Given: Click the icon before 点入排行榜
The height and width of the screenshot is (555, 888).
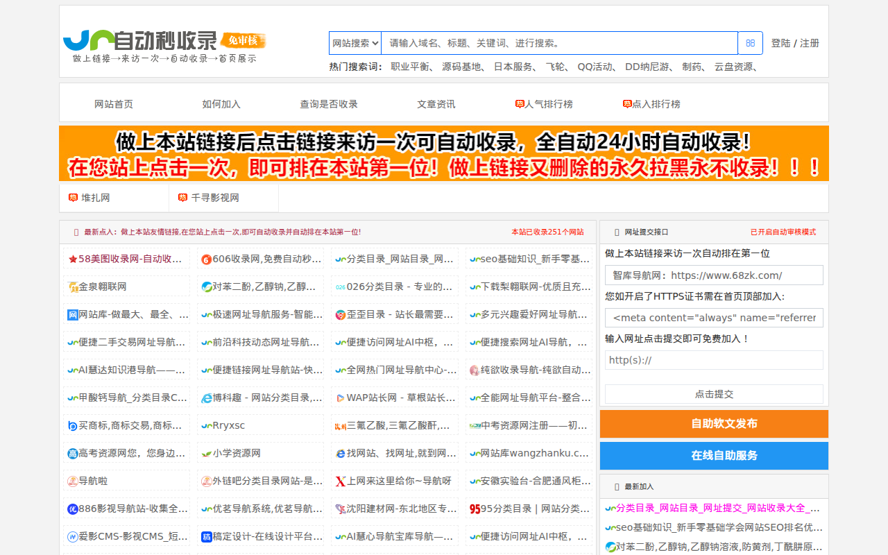Looking at the screenshot, I should click(627, 104).
